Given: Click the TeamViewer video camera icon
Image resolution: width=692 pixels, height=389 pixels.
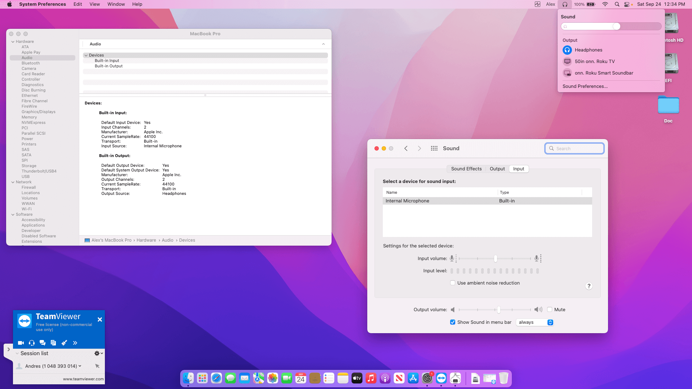Looking at the screenshot, I should (x=21, y=343).
